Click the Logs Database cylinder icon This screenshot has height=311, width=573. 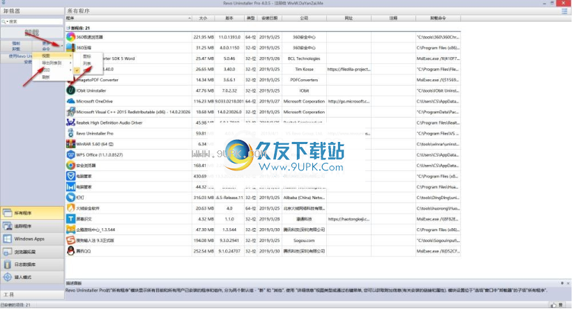point(7,264)
